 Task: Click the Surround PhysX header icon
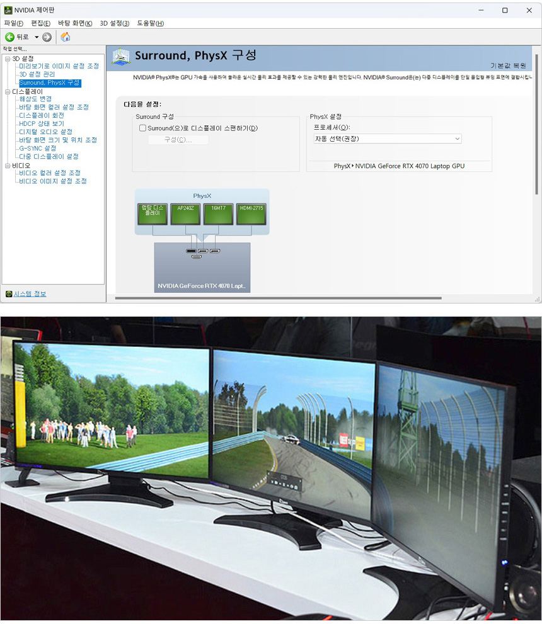coord(121,56)
